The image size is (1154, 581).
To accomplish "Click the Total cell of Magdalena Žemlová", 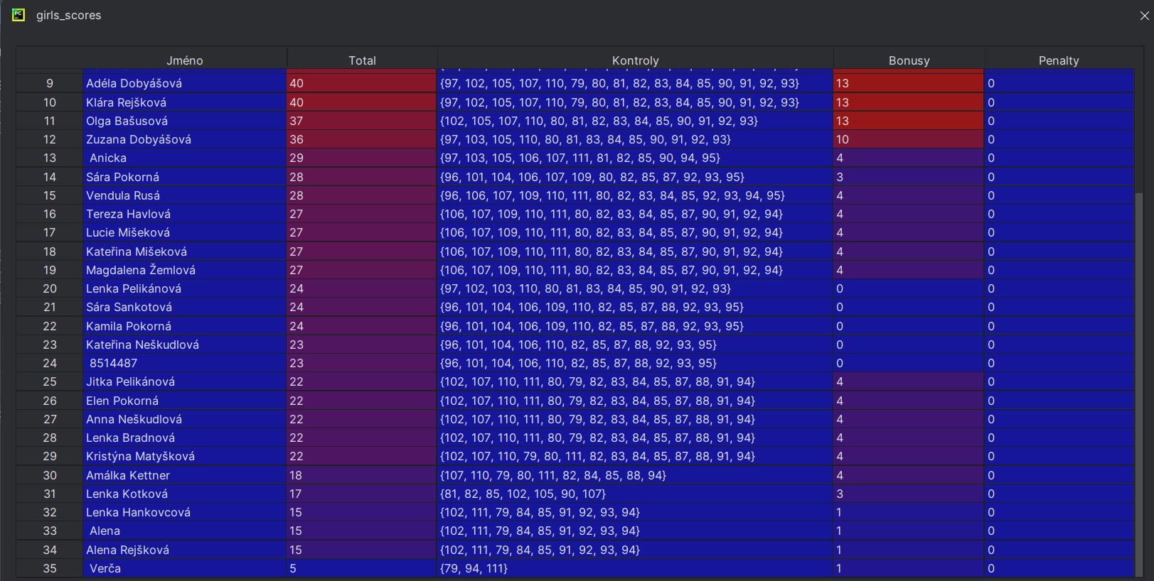I will pyautogui.click(x=362, y=270).
